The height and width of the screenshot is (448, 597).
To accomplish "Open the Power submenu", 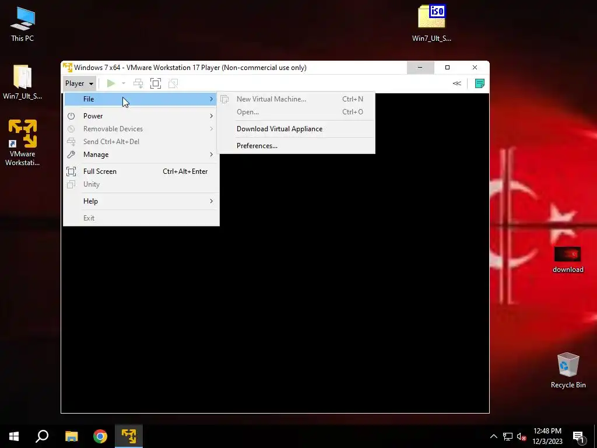I will 141,116.
